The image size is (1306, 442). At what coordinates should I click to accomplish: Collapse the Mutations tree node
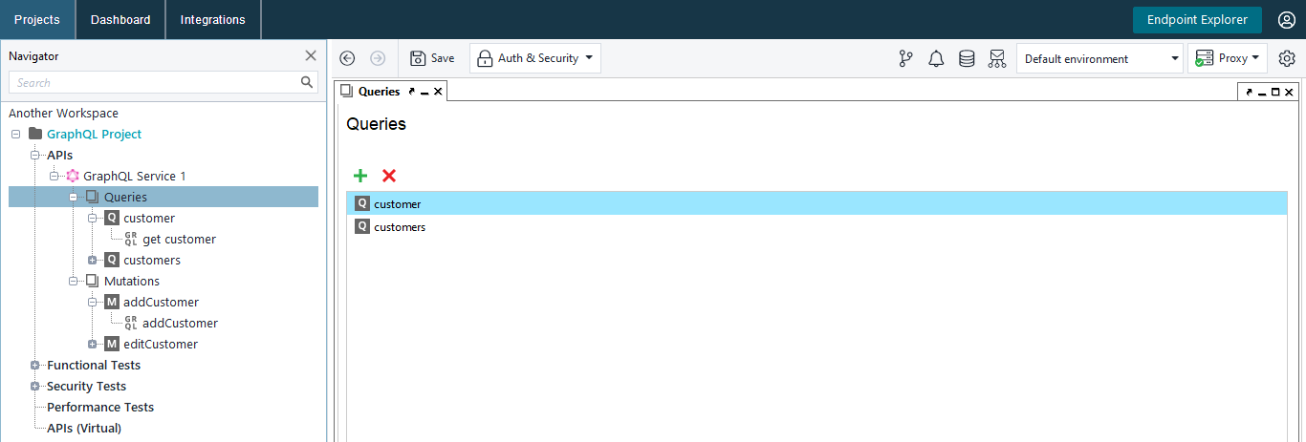73,281
